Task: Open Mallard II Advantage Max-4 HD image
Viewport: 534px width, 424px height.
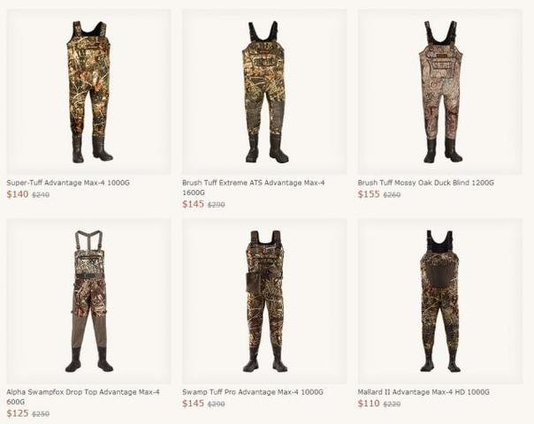Action: tap(439, 301)
